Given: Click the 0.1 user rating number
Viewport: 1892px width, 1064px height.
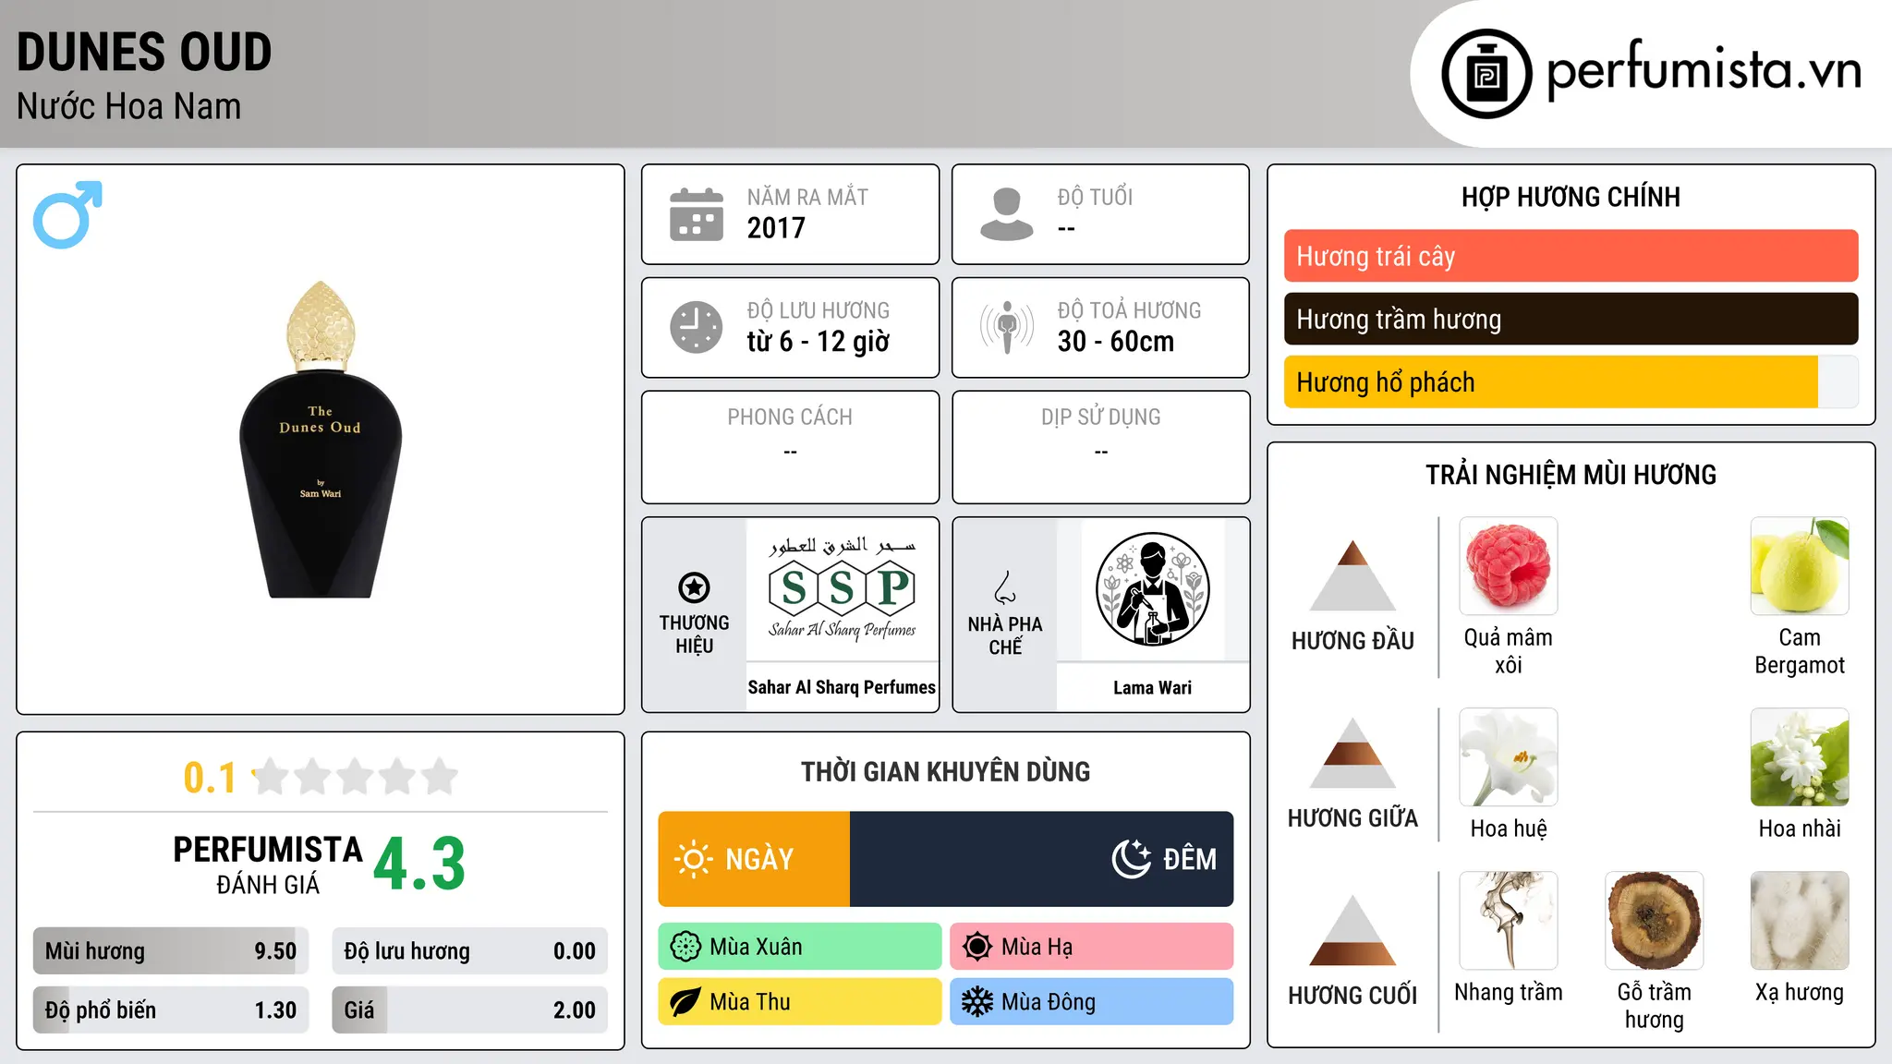Looking at the screenshot, I should tap(210, 778).
